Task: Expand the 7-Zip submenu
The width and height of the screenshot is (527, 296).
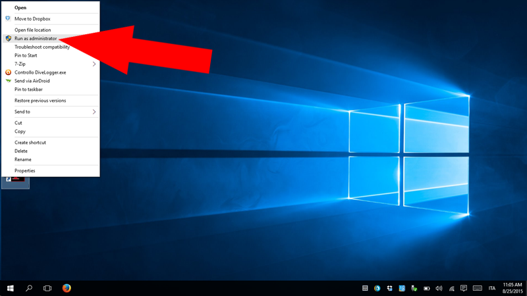Action: pyautogui.click(x=51, y=64)
